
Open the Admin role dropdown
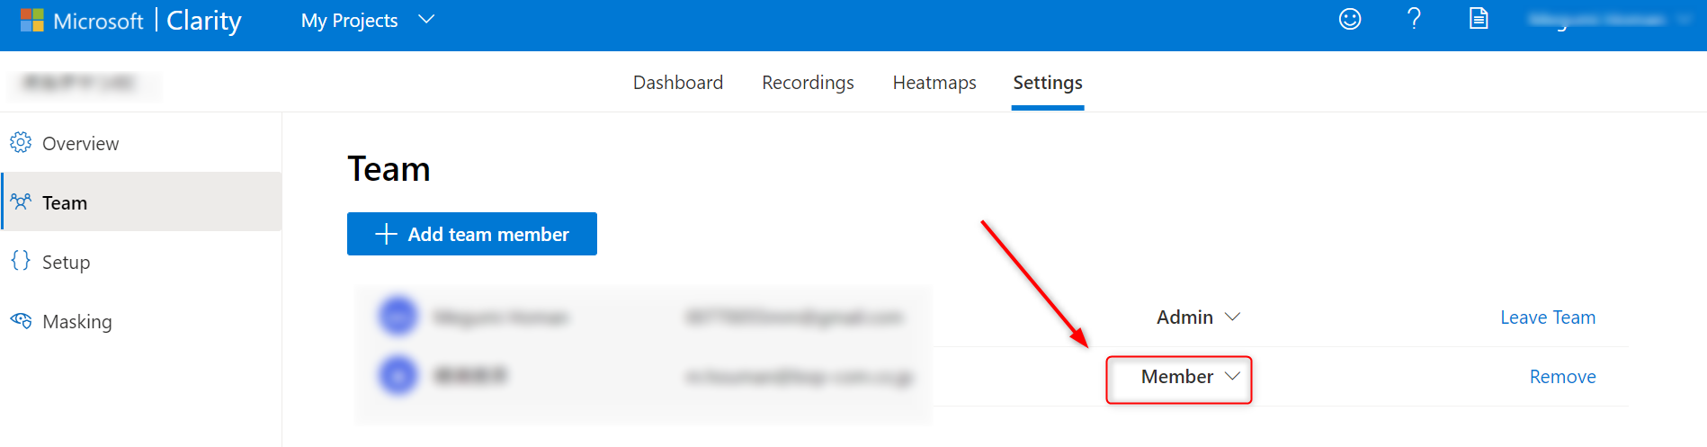point(1198,317)
